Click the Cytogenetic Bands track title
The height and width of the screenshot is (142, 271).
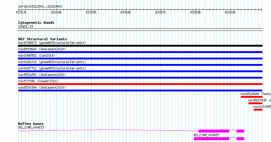pyautogui.click(x=36, y=23)
